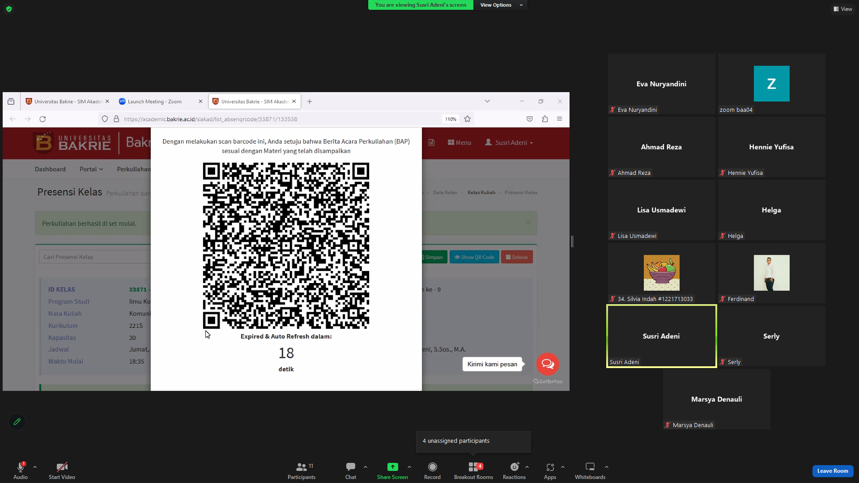Image resolution: width=859 pixels, height=483 pixels.
Task: Change gallery layout via View button
Action: coord(843,9)
